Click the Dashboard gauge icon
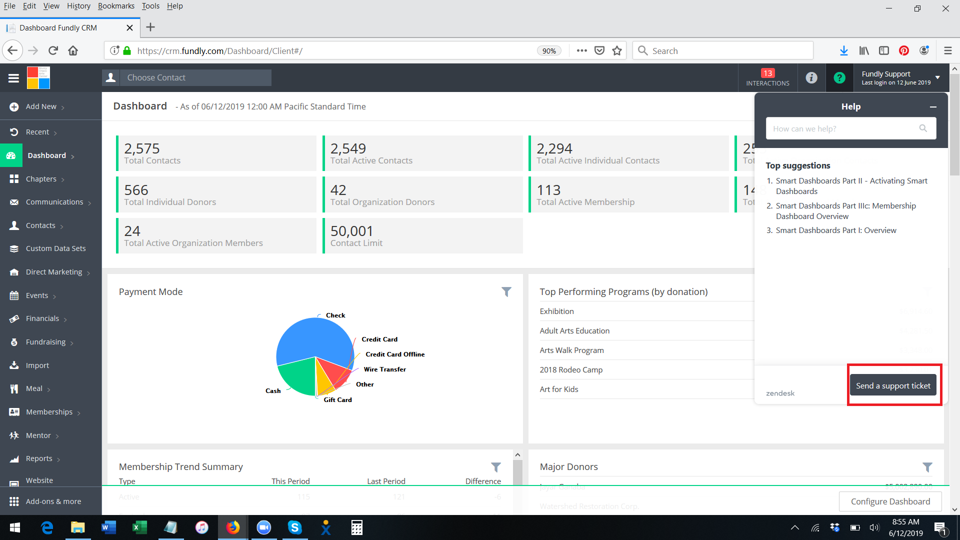The width and height of the screenshot is (960, 540). [x=11, y=155]
